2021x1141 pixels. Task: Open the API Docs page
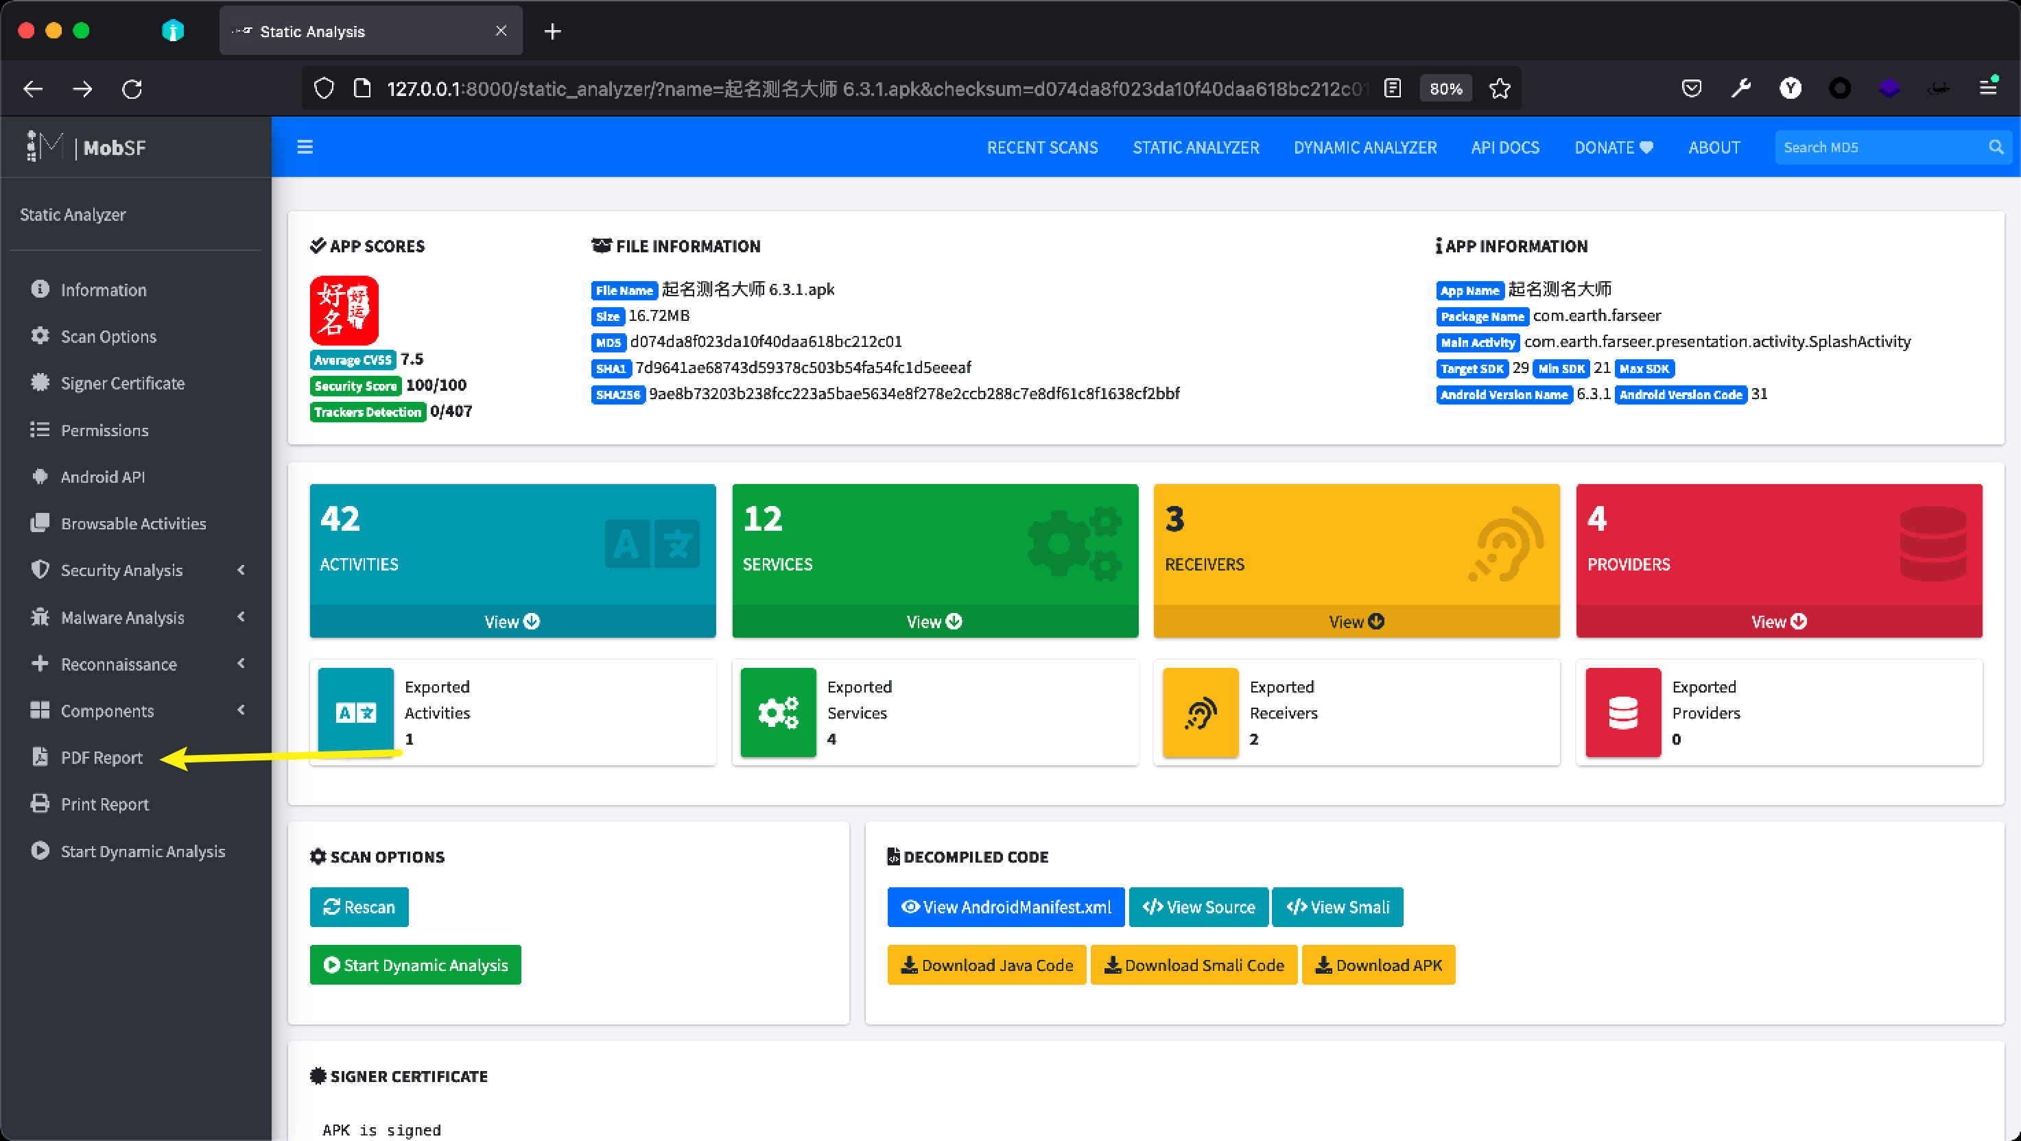pos(1504,147)
